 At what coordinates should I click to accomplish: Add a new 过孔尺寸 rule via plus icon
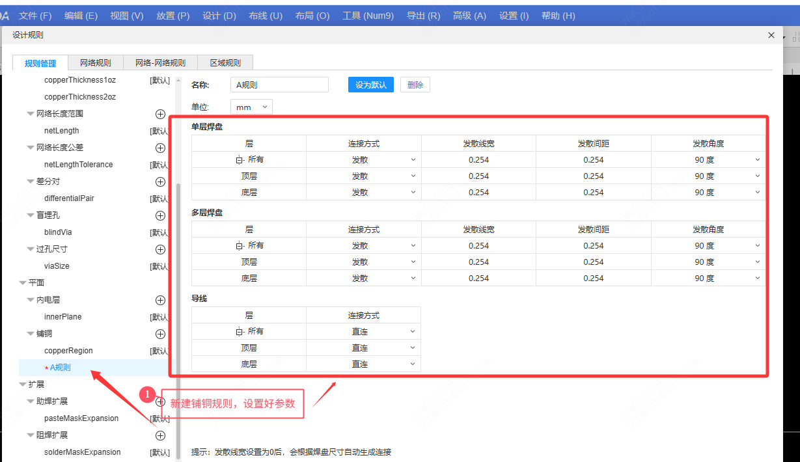tap(160, 249)
